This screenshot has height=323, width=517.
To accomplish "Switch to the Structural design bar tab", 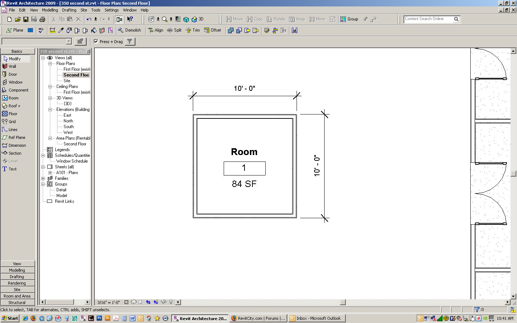I will (18, 303).
